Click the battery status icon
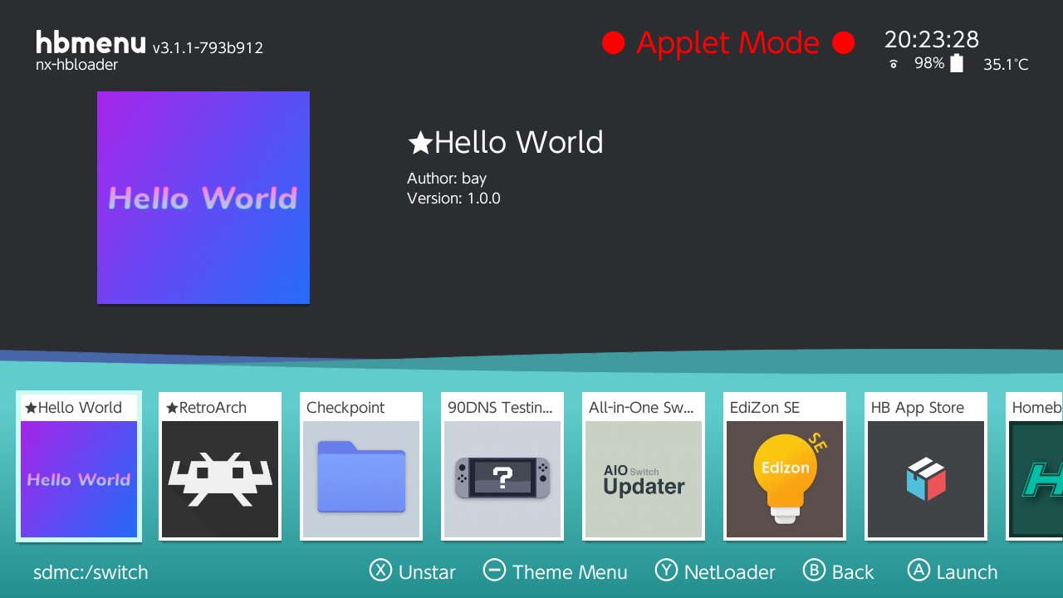The height and width of the screenshot is (598, 1063). click(x=957, y=63)
